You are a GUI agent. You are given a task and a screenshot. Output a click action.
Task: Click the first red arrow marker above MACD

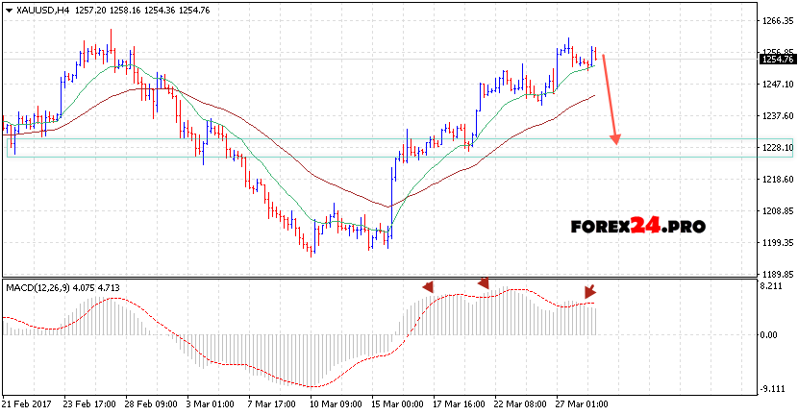(x=428, y=286)
